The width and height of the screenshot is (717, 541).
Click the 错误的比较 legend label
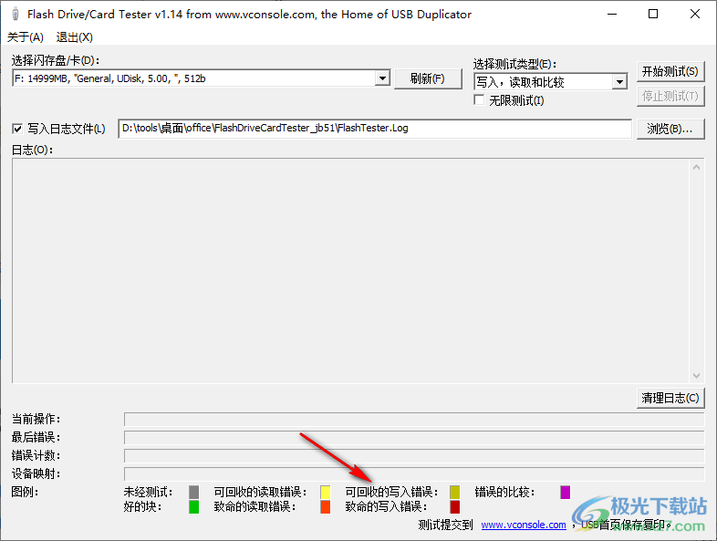504,492
